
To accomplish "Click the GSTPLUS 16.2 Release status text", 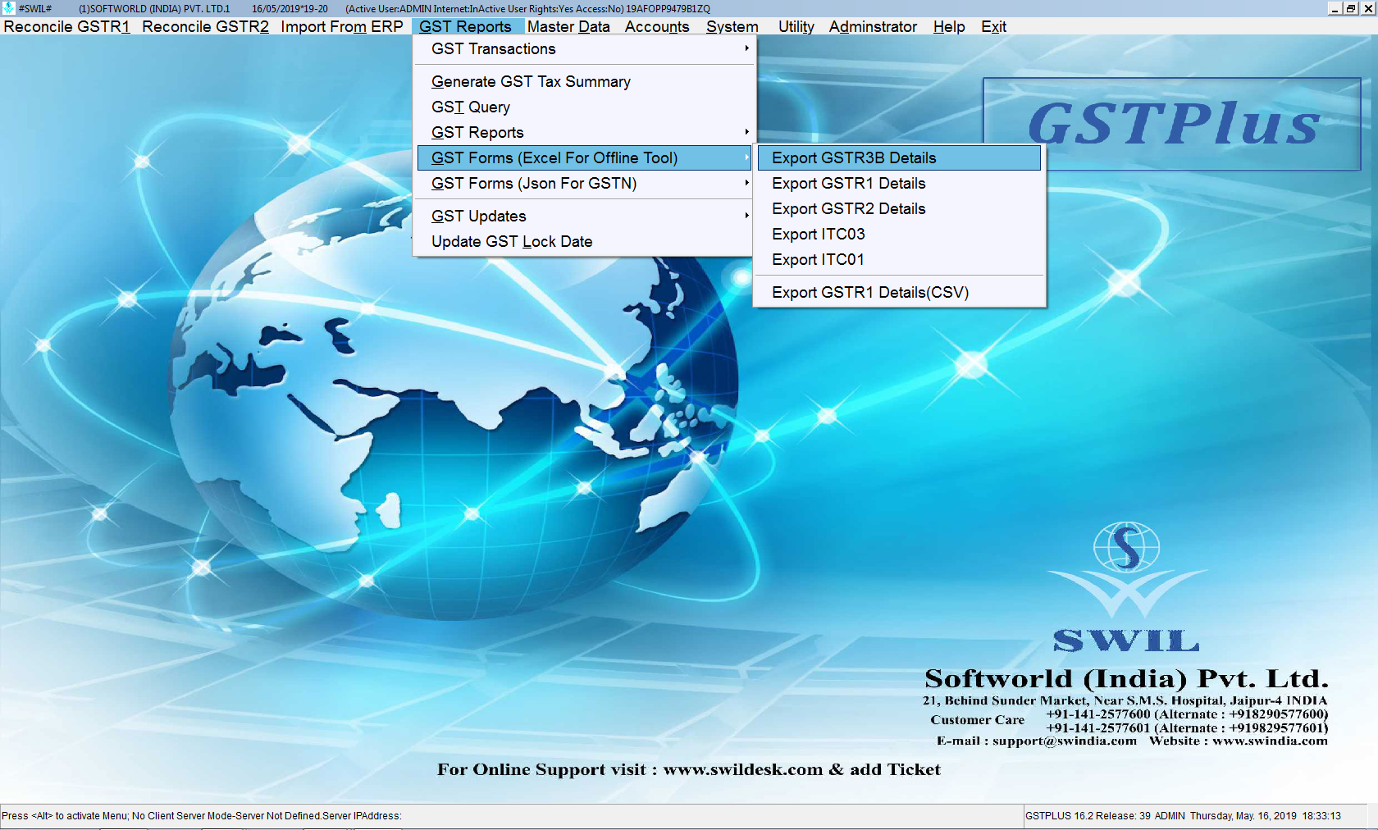I will point(1088,816).
